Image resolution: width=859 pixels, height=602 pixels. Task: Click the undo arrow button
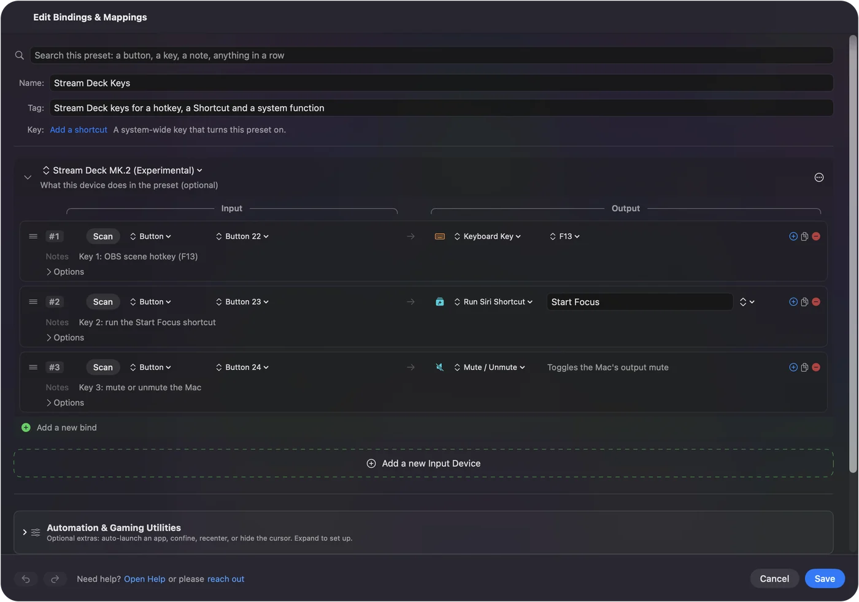tap(26, 579)
